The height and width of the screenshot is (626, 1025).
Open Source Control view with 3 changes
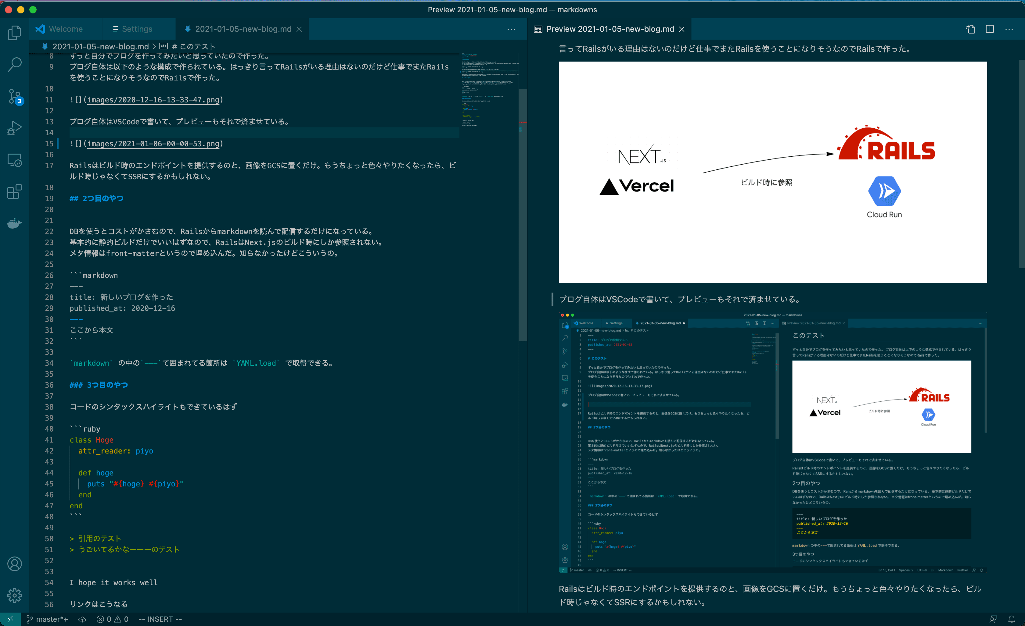(15, 96)
